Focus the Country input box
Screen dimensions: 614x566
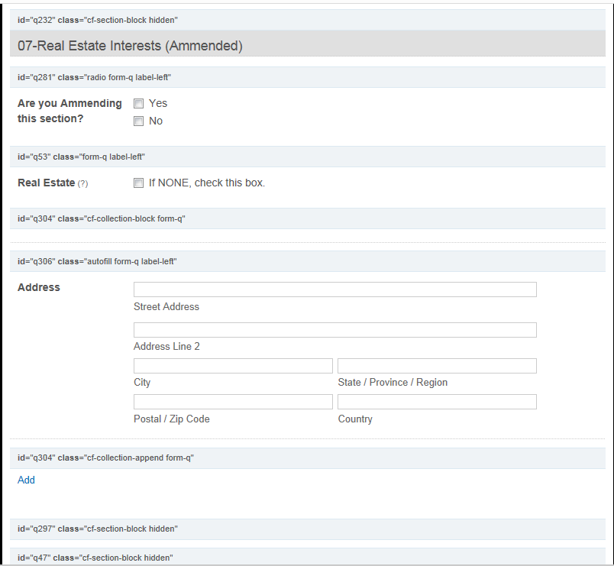coord(437,402)
